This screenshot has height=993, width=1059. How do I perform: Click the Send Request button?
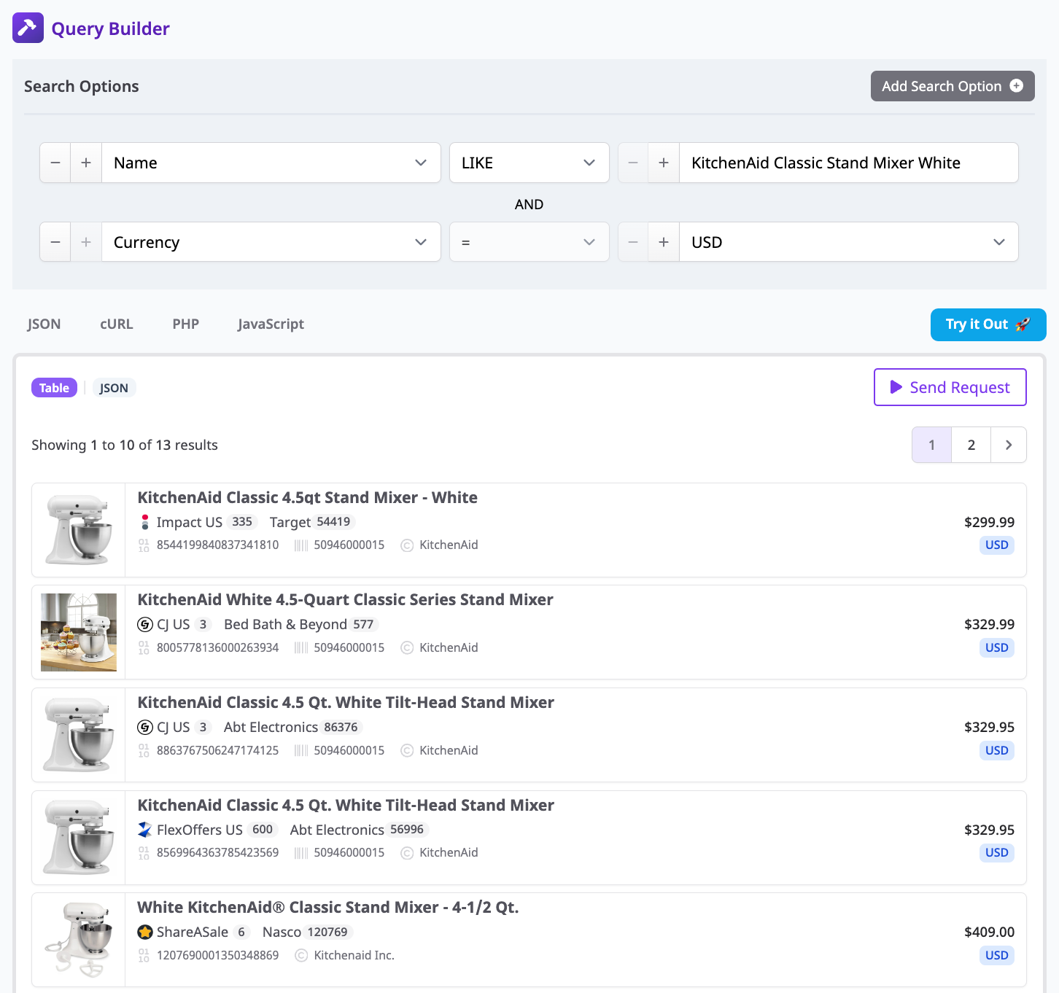[x=950, y=387]
